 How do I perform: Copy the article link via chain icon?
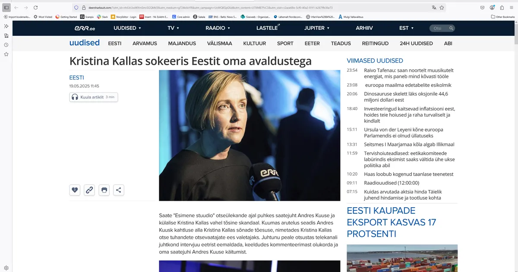89,190
